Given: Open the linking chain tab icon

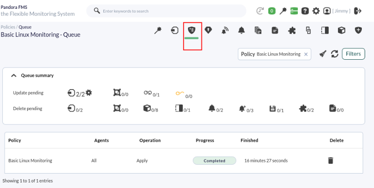Looking at the screenshot, I should pyautogui.click(x=309, y=30).
